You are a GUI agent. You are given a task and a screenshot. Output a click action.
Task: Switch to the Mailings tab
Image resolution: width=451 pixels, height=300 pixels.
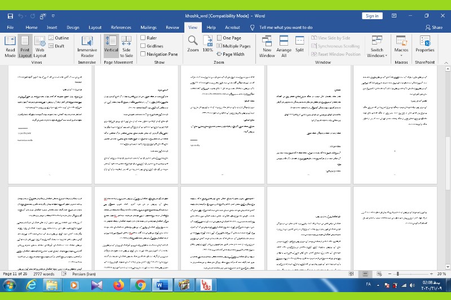click(148, 27)
